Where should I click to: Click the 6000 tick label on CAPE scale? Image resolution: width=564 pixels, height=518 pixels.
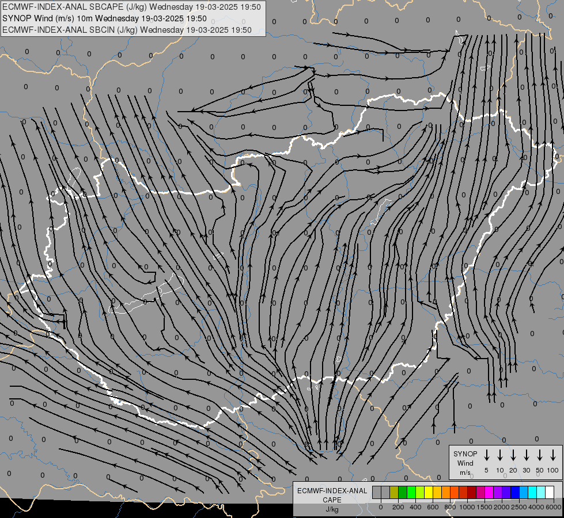553,507
